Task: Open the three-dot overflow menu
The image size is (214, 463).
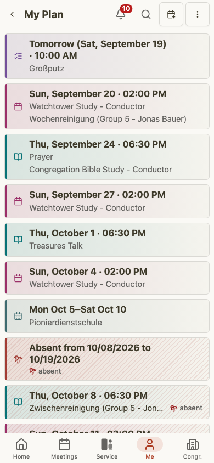Action: 198,14
